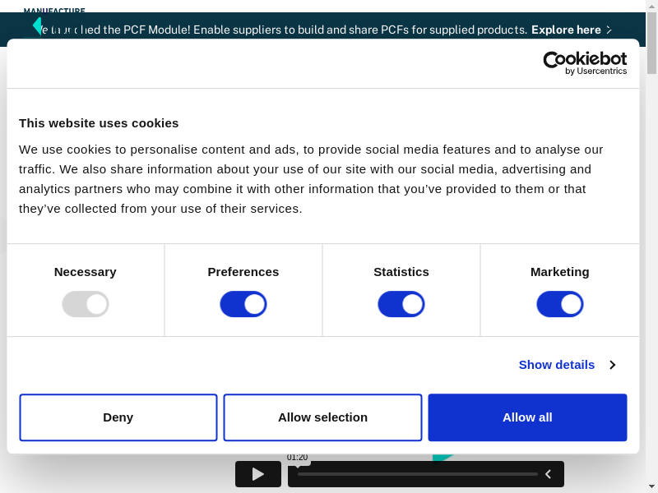Viewport: 658px width, 493px height.
Task: Click the teal logo icon in the banner
Action: (37, 26)
